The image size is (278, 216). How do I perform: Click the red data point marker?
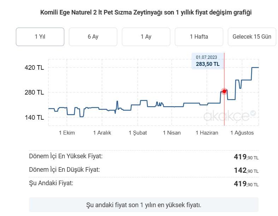[224, 91]
